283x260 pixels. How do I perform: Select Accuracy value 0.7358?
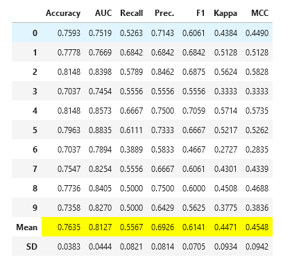click(69, 208)
